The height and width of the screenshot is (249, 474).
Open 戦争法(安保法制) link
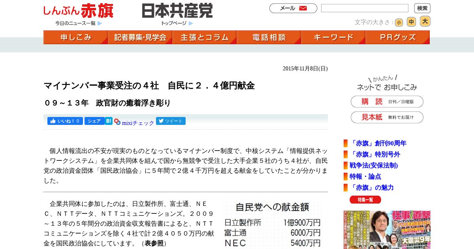pyautogui.click(x=374, y=166)
